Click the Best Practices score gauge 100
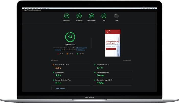 click(x=91, y=16)
